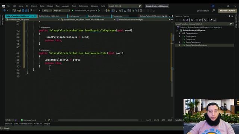239x134 pixels.
Task: Open the Any CPU platform dropdown
Action: [61, 11]
